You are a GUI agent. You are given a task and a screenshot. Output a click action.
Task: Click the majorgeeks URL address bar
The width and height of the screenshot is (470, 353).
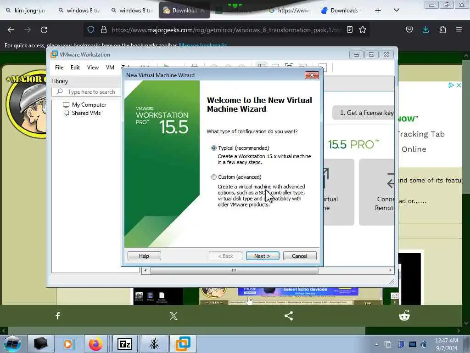click(x=226, y=30)
